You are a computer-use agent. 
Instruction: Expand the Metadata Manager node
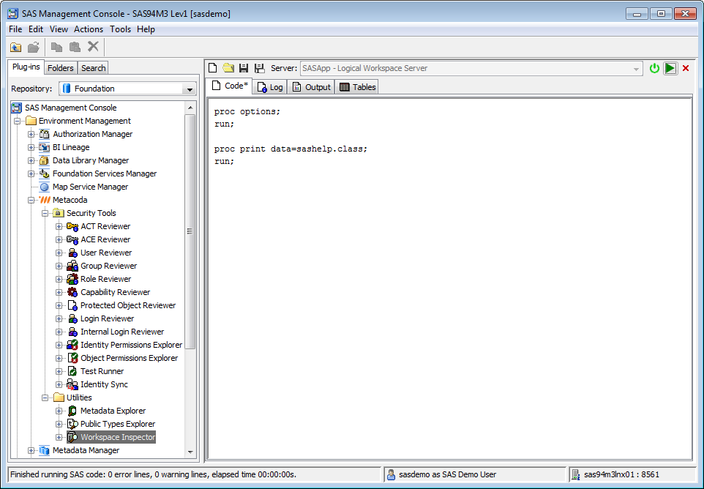pos(31,450)
